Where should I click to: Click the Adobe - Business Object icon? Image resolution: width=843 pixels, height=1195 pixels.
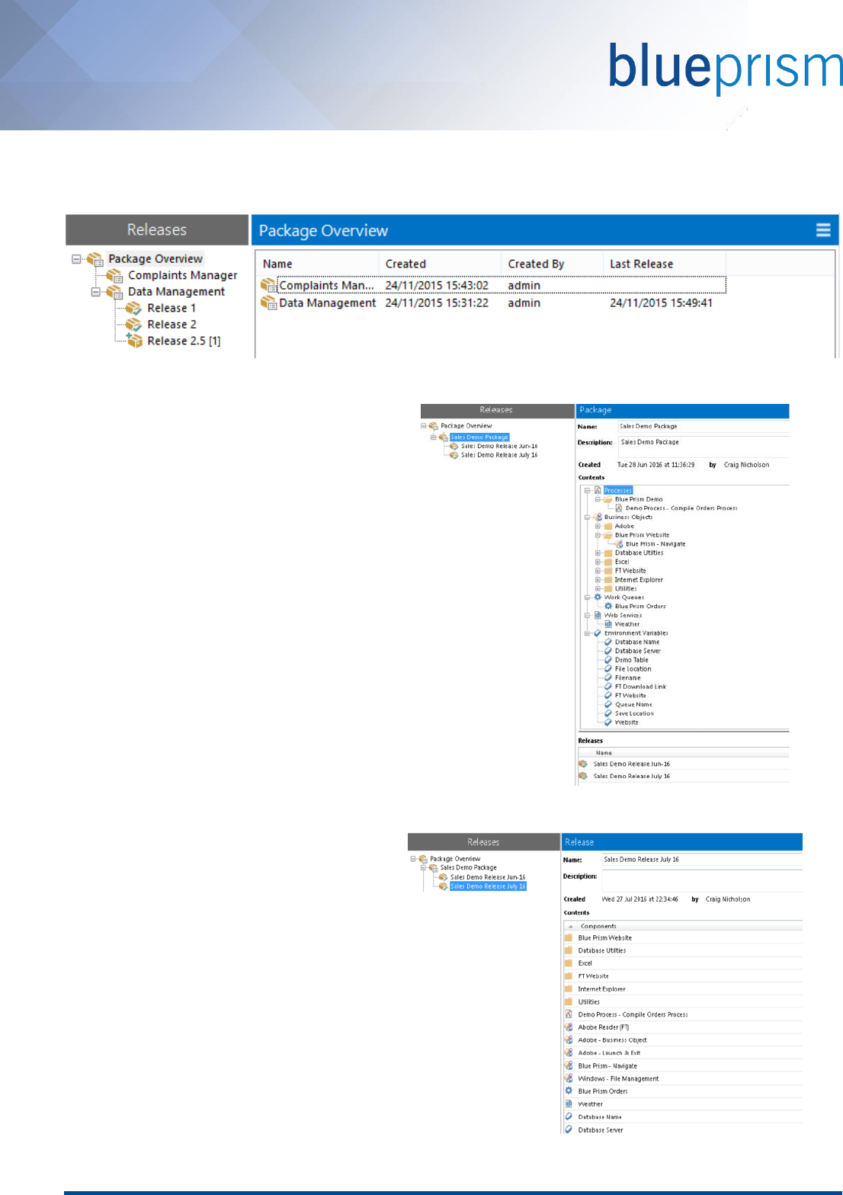[x=569, y=1040]
